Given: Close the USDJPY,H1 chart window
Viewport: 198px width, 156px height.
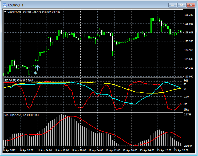Looking at the screenshot, I should point(191,5).
